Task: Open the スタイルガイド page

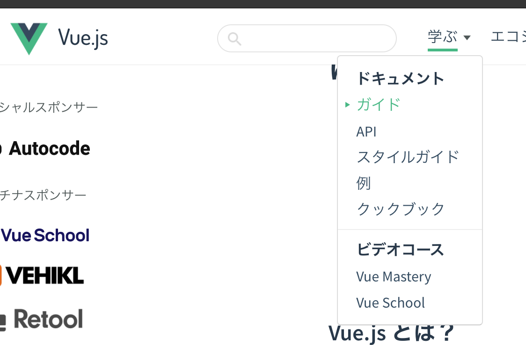Action: [x=408, y=158]
